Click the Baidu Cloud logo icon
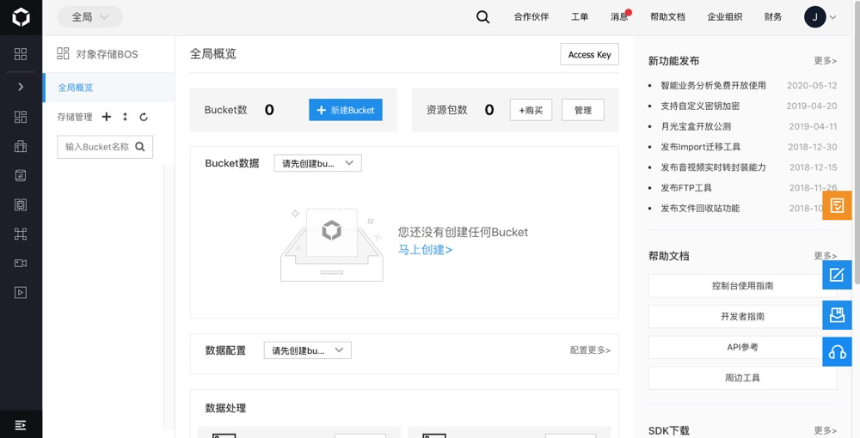The image size is (860, 438). 21,17
